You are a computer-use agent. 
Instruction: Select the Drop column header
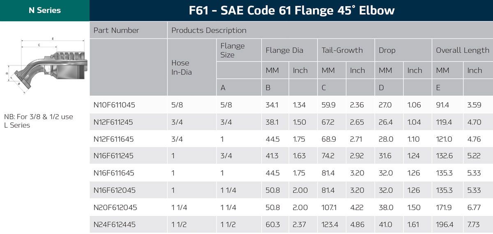click(x=387, y=50)
